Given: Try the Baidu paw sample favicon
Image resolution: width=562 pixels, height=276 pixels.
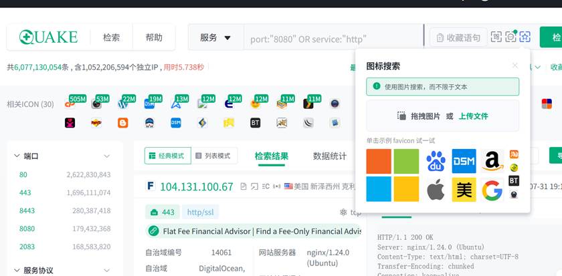Looking at the screenshot, I should pos(436,161).
